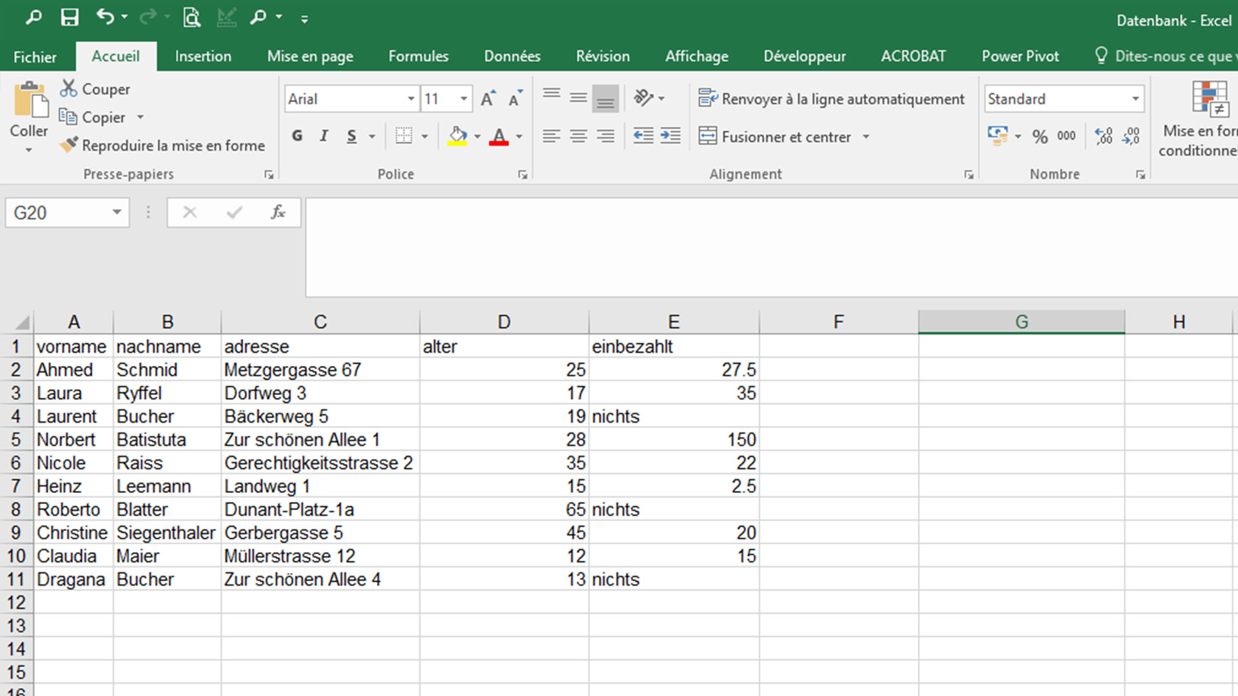Open the Arial font family dropdown

coord(411,99)
